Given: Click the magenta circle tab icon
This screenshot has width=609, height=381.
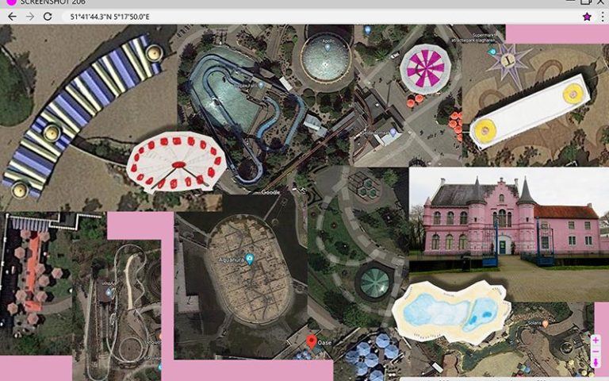Looking at the screenshot, I should point(12,2).
